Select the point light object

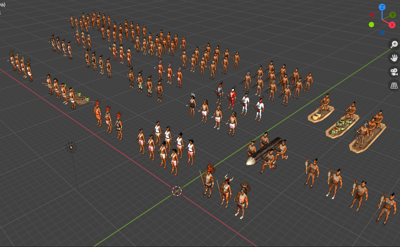tap(71, 147)
